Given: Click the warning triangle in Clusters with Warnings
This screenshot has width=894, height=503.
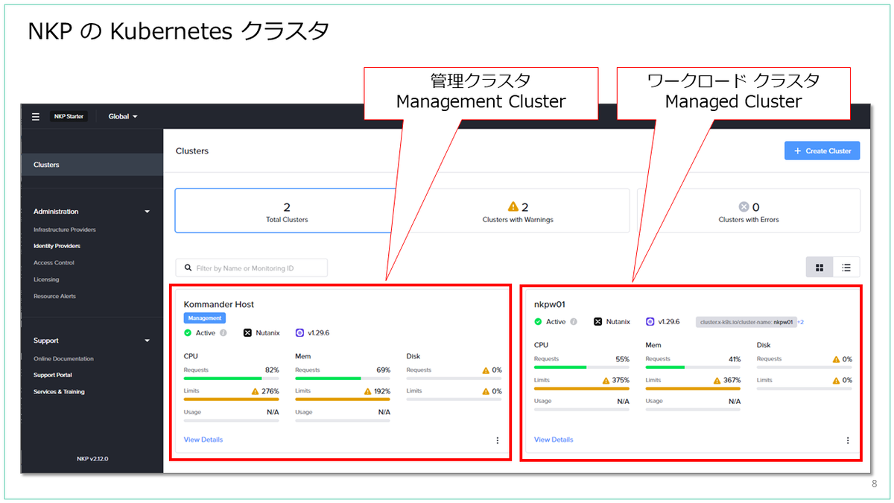Looking at the screenshot, I should (513, 206).
